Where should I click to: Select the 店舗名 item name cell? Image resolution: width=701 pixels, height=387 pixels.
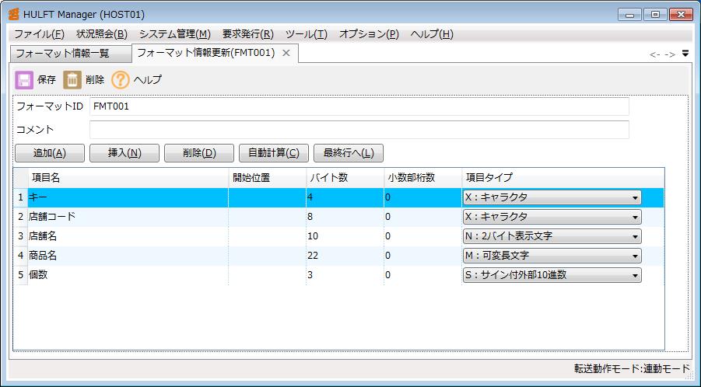(128, 236)
